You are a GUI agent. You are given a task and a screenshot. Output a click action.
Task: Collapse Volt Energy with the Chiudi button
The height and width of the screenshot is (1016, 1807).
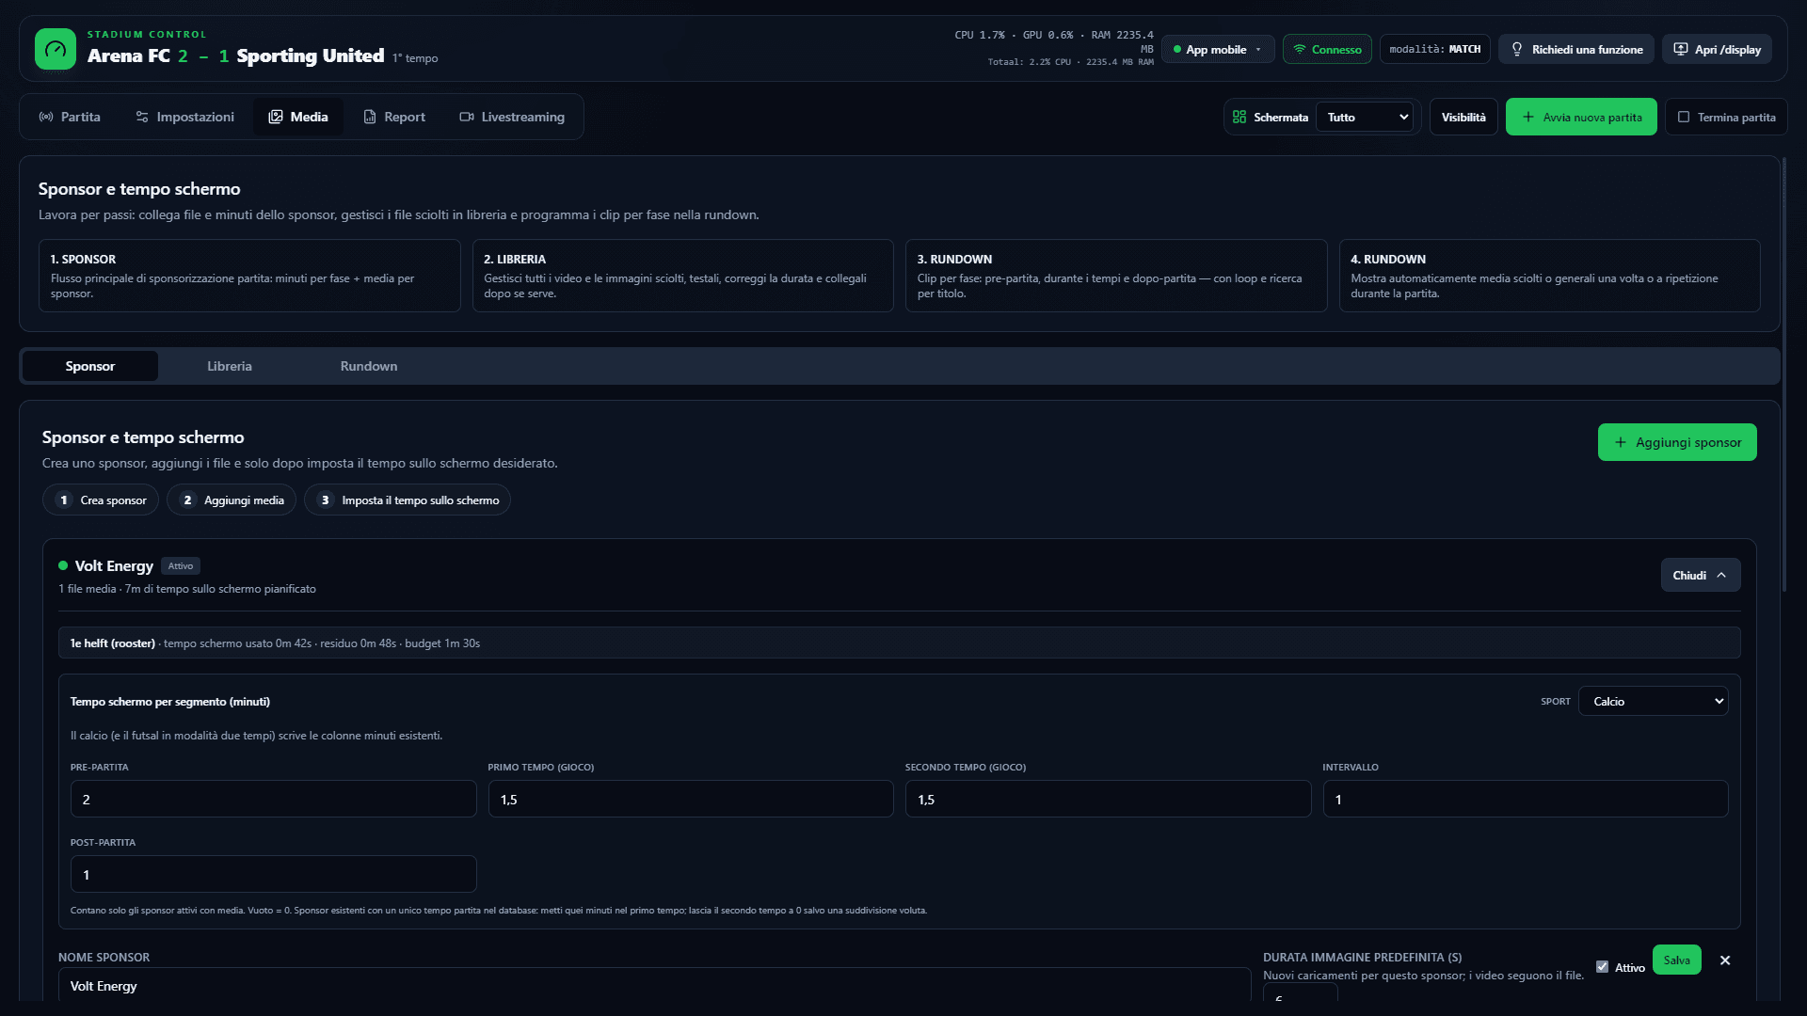(1700, 575)
